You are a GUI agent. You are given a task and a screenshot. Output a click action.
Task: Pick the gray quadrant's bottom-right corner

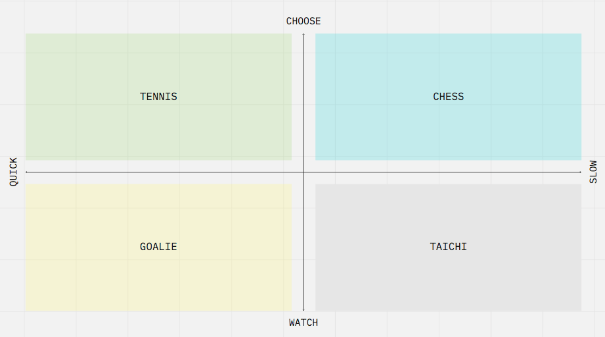[580, 309]
